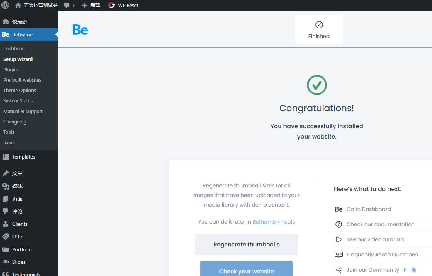
Task: Click the Clients person icon
Action: [x=6, y=224]
